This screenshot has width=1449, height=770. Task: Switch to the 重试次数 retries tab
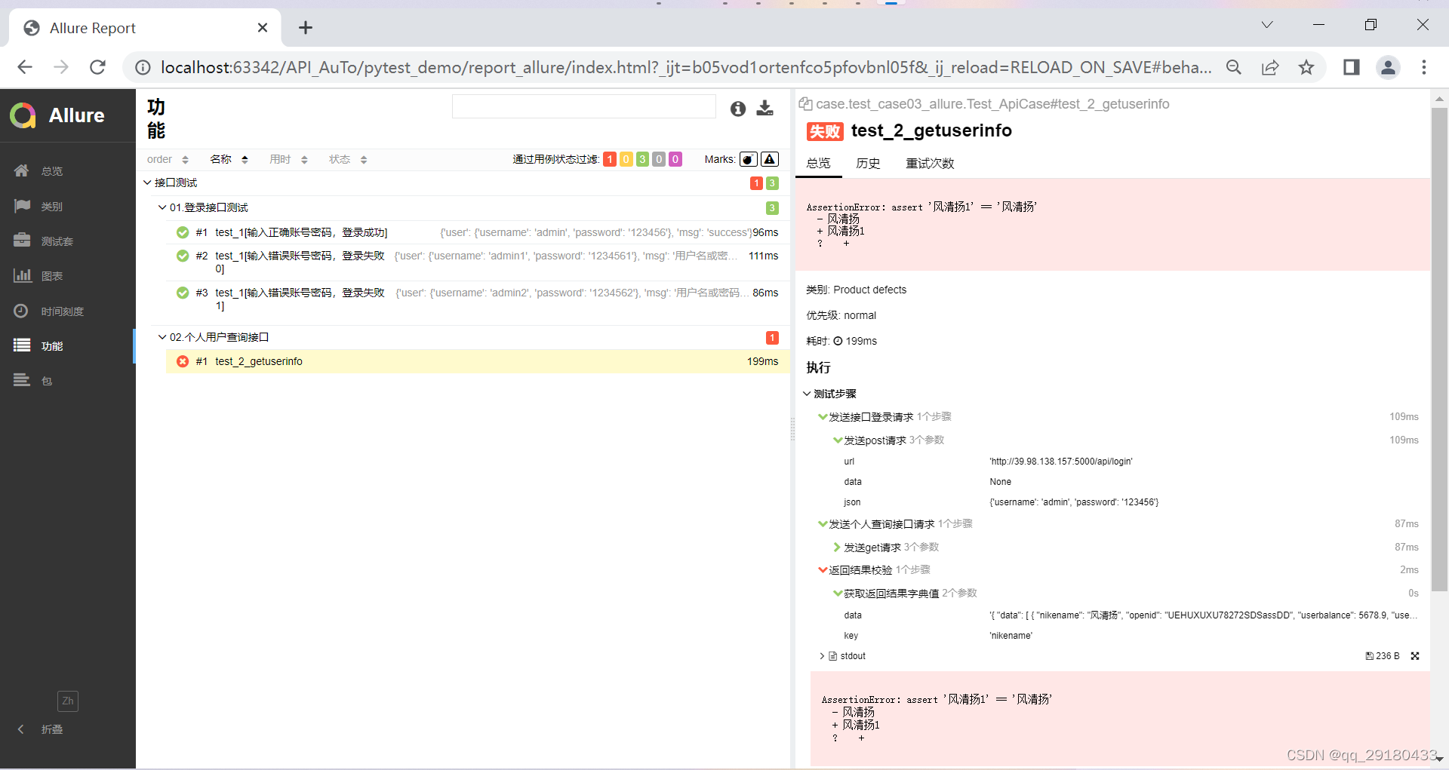(x=930, y=164)
